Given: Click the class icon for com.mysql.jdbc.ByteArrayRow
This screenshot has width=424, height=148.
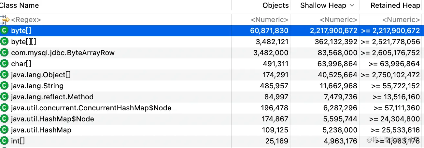Looking at the screenshot, I should coord(4,53).
